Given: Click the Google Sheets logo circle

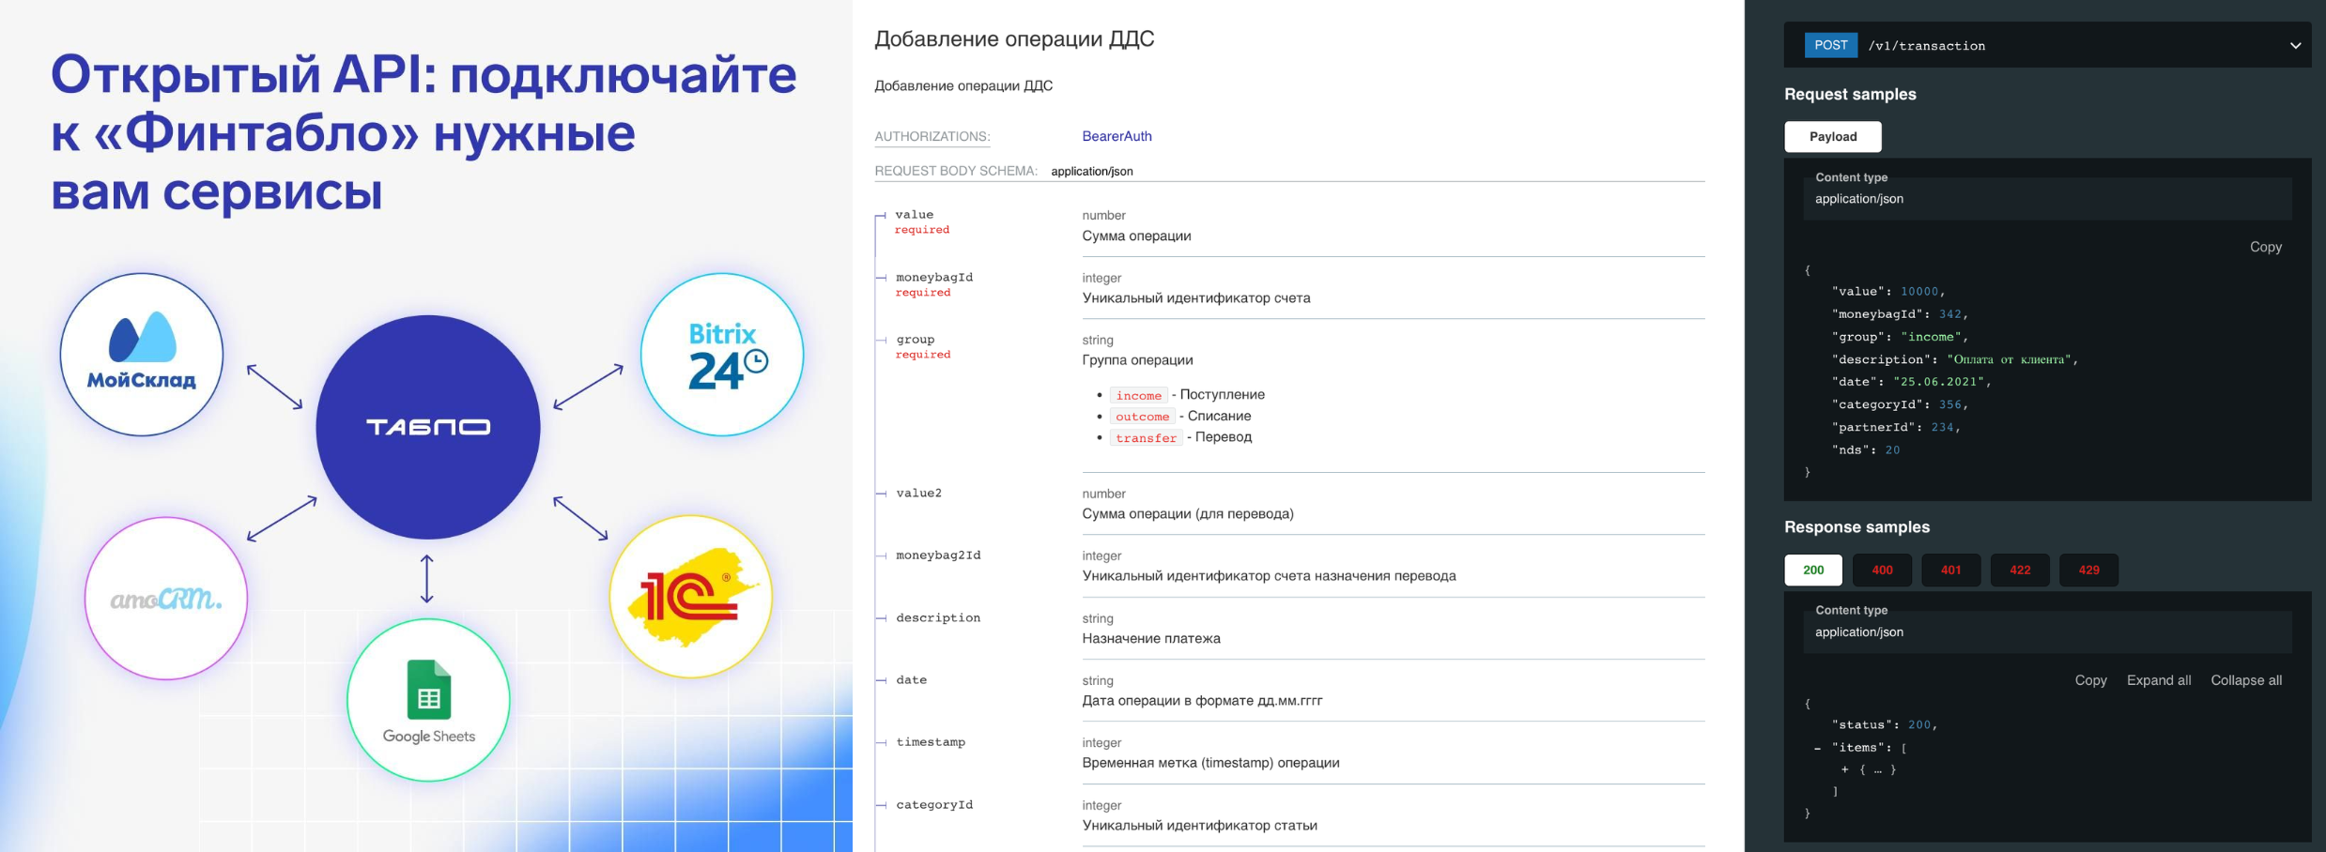Looking at the screenshot, I should click(428, 700).
